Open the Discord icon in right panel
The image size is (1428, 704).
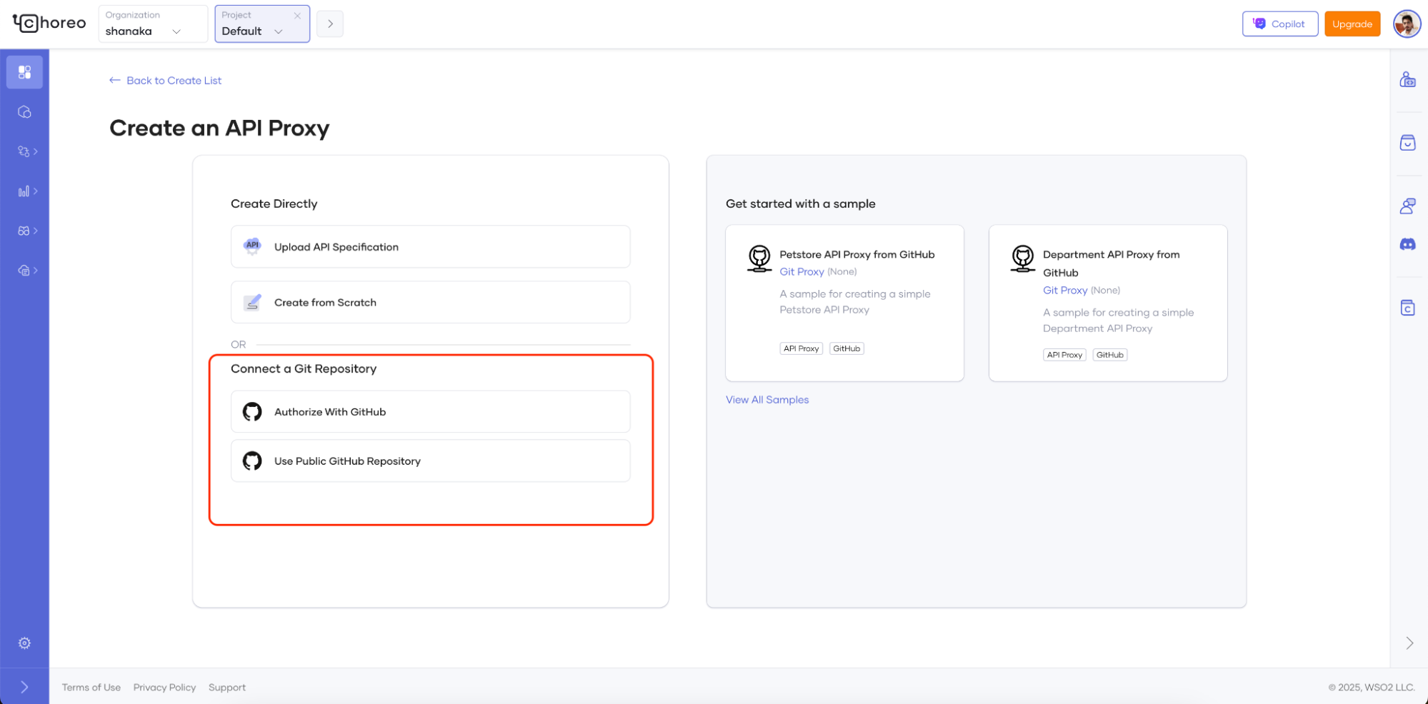tap(1407, 245)
